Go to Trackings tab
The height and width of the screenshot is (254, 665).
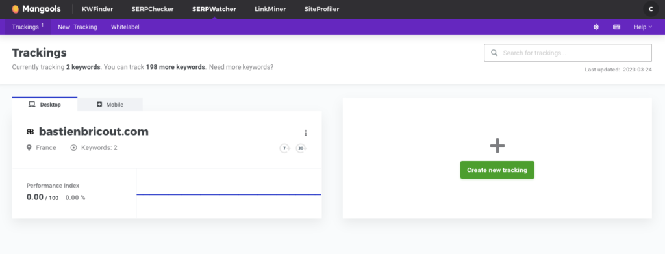[x=28, y=27]
